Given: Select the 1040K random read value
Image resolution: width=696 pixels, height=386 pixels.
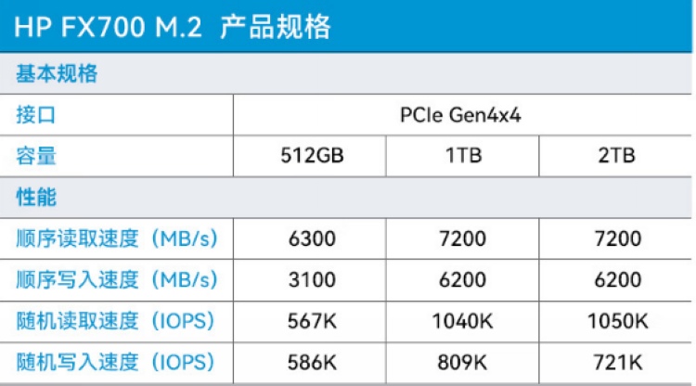Looking at the screenshot, I should (461, 321).
